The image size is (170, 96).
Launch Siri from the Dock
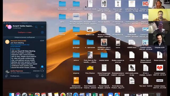(x=18, y=95)
